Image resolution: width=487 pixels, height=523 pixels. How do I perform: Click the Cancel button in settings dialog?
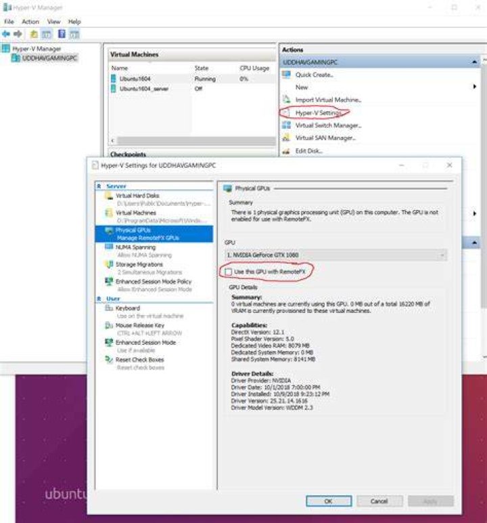coord(379,501)
